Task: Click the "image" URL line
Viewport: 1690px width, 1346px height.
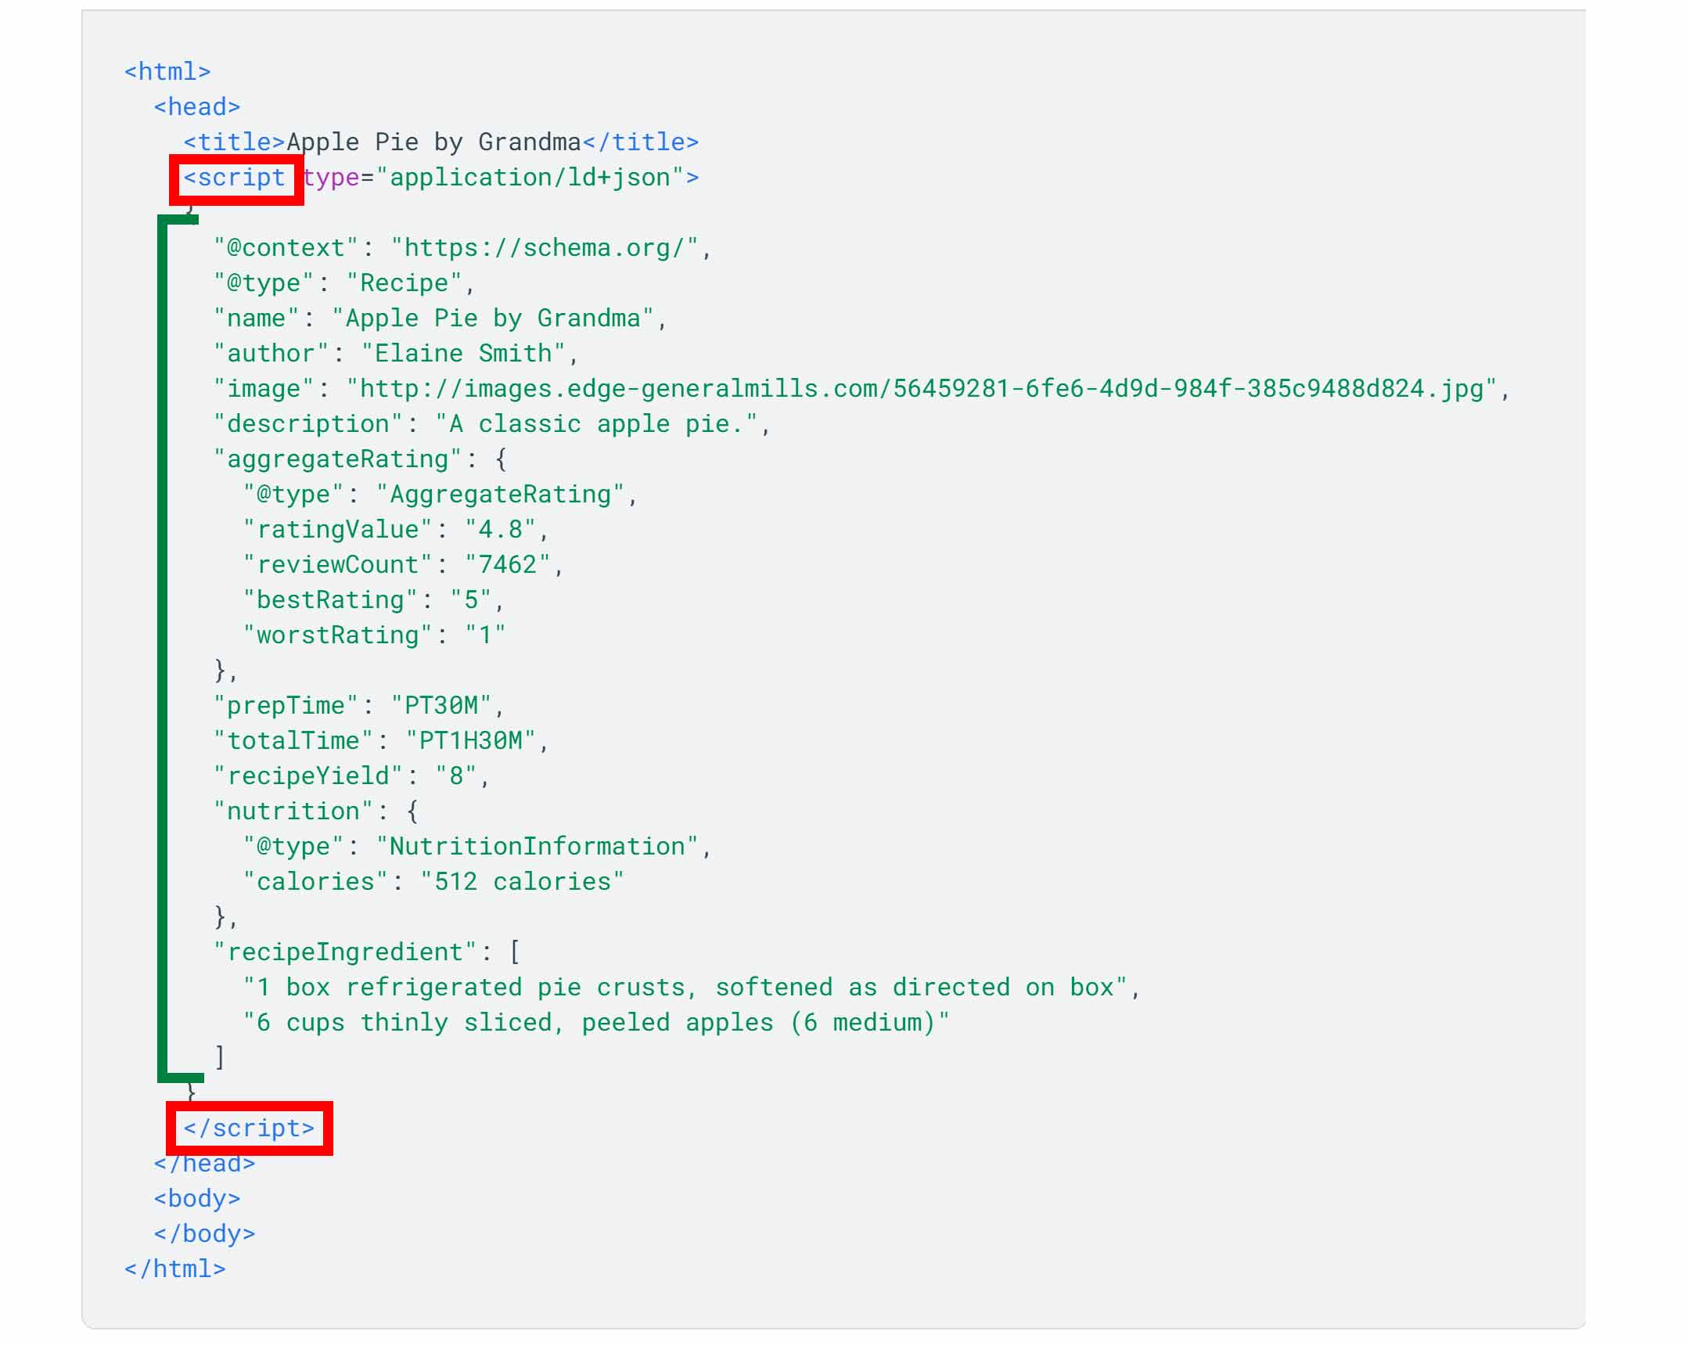Action: coord(862,390)
